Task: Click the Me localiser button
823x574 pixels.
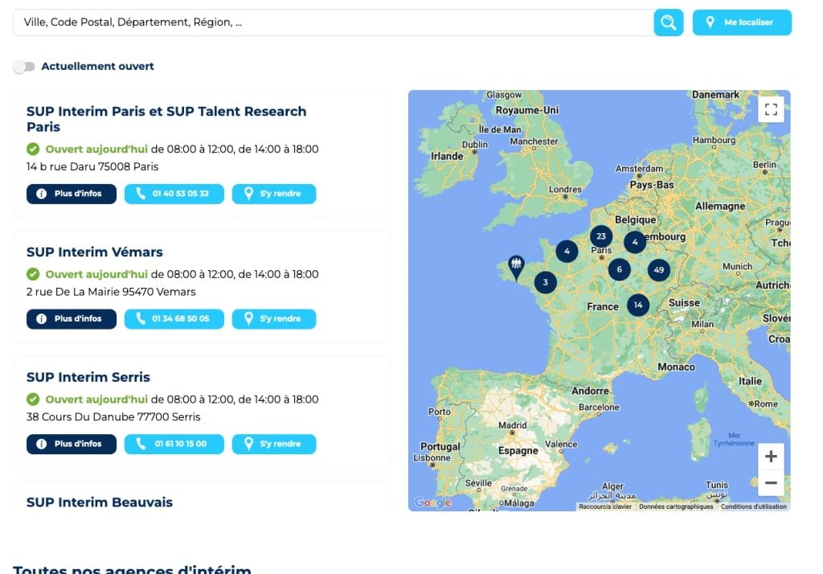Action: pos(742,23)
